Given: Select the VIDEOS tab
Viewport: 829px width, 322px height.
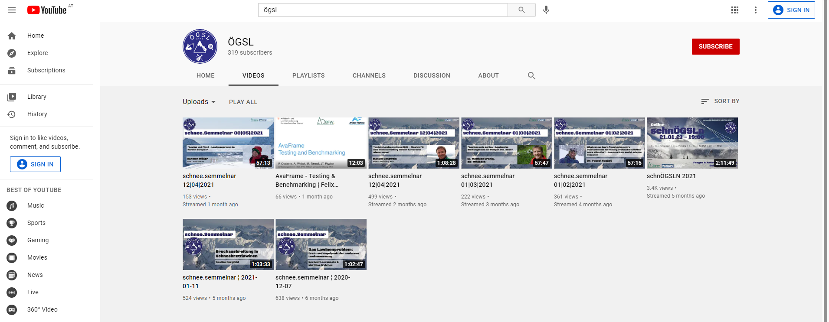Looking at the screenshot, I should pyautogui.click(x=253, y=75).
